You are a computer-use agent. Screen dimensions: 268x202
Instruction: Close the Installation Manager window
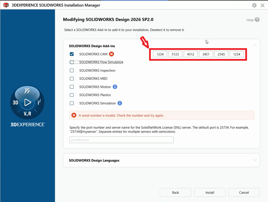coord(262,5)
